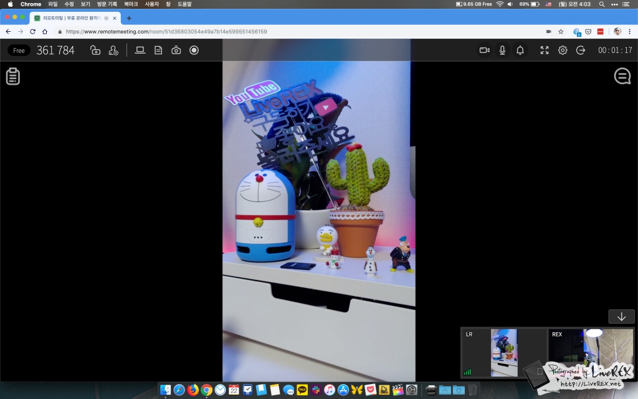Open Final Cut Pro from the Dock
The image size is (638, 399).
point(398,390)
